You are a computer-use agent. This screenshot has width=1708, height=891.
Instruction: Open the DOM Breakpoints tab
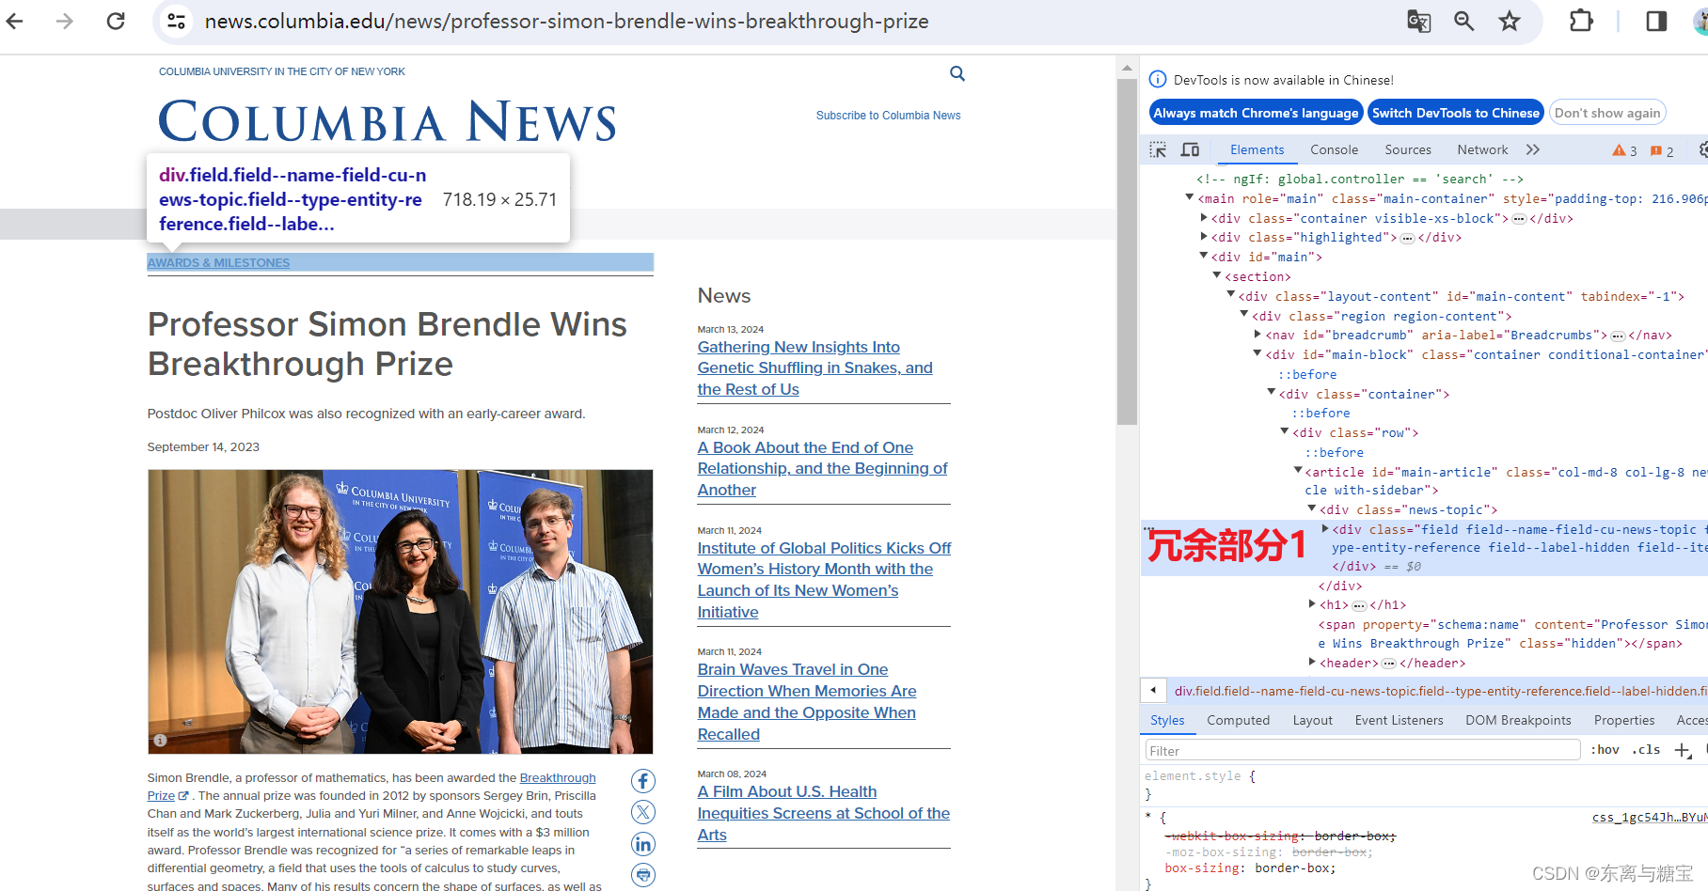click(x=1518, y=720)
